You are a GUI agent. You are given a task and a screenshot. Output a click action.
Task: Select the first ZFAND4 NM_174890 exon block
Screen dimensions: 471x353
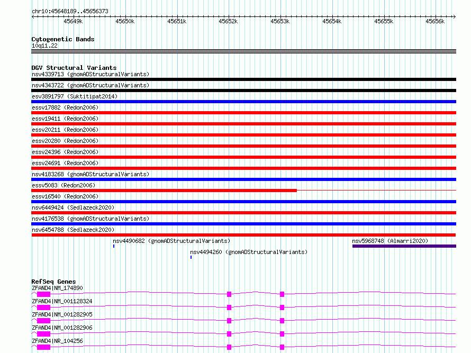(43, 294)
